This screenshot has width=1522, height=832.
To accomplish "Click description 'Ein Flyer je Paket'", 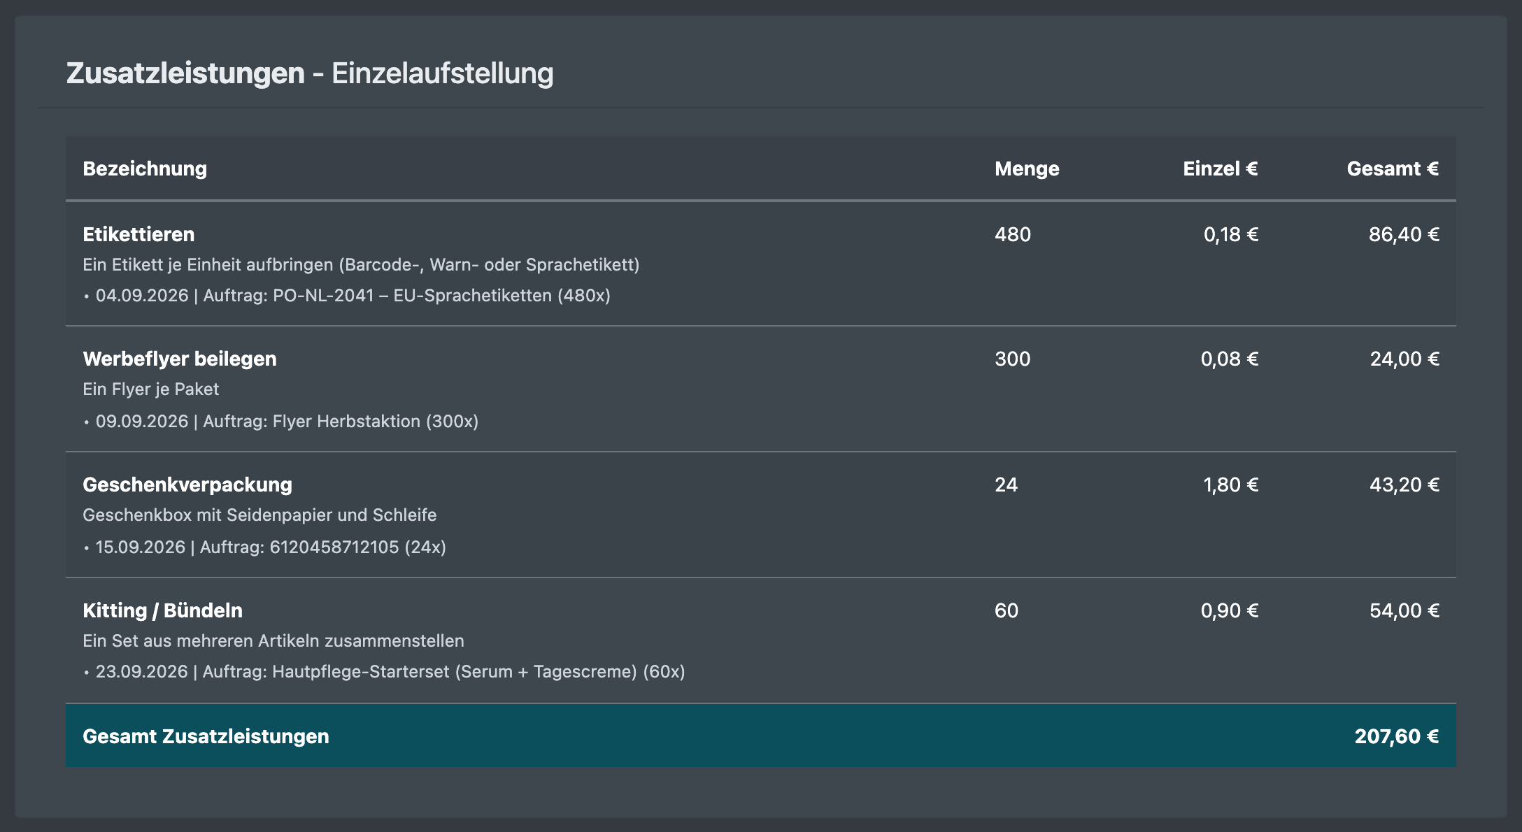I will 151,389.
